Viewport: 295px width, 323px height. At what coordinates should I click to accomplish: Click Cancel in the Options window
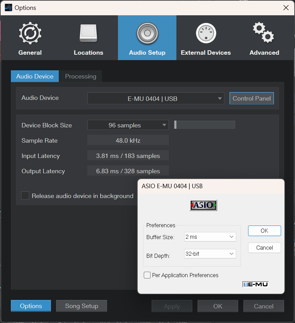(x=264, y=306)
